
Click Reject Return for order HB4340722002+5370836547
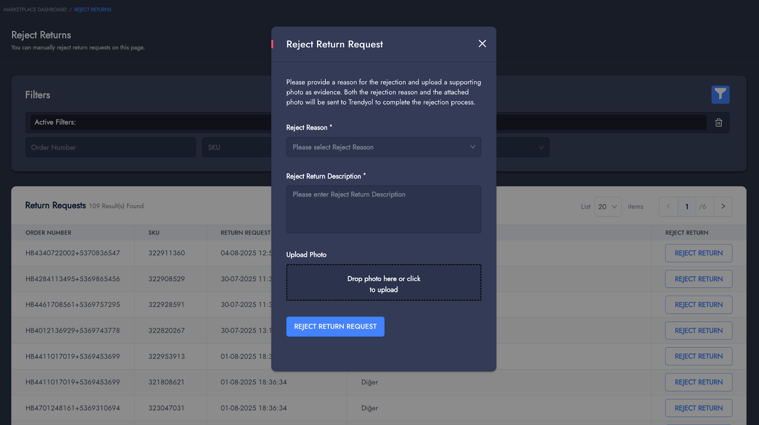click(698, 253)
